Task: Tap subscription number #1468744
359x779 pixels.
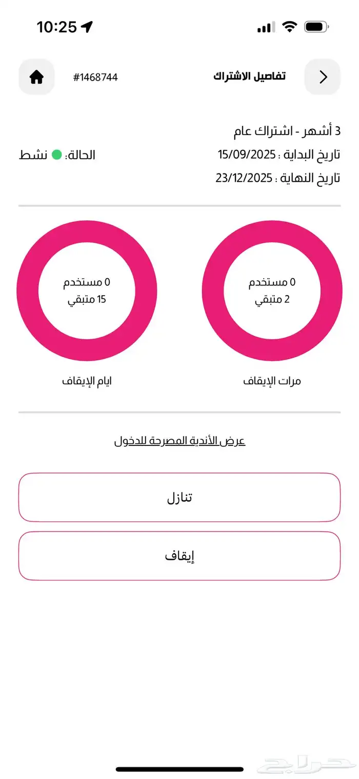Action: [x=95, y=77]
